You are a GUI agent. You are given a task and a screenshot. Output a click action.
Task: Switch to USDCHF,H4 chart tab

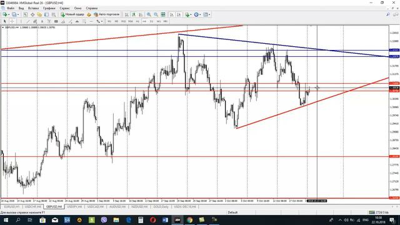click(33, 207)
